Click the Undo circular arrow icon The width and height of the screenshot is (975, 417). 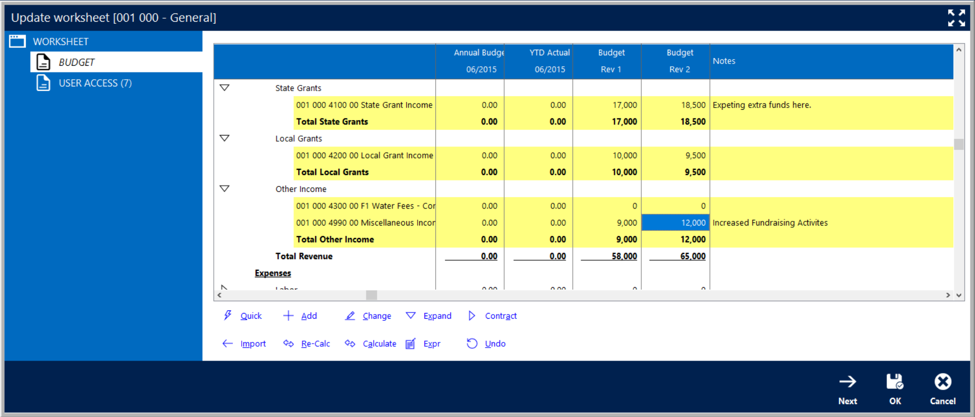(472, 344)
